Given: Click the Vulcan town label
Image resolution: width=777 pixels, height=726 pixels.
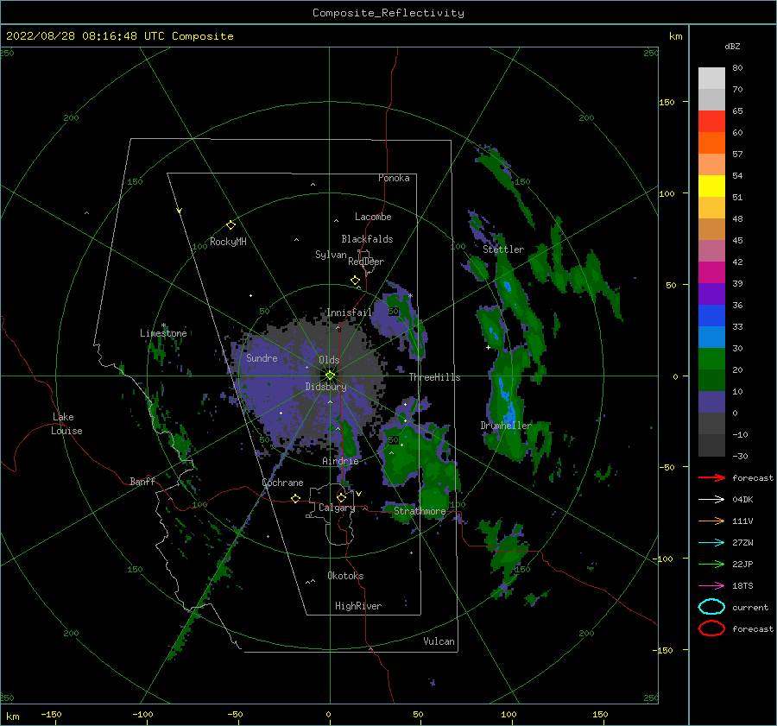Looking at the screenshot, I should pyautogui.click(x=439, y=641).
